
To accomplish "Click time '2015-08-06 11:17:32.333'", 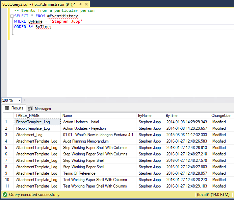I will tap(187, 135).
